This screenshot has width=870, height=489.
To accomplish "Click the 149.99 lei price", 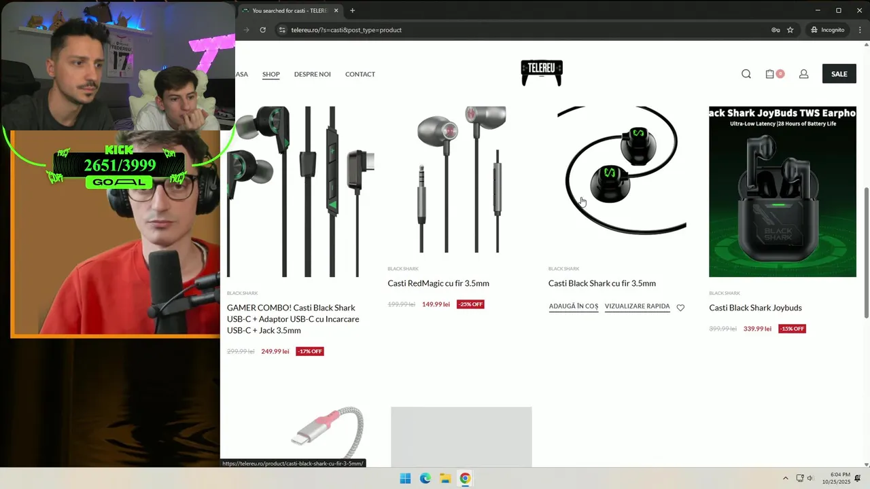I will (436, 304).
